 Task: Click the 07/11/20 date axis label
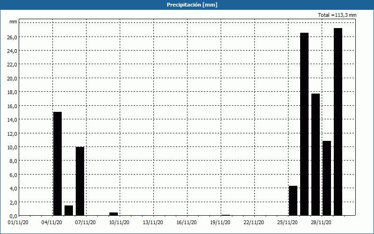tap(86, 223)
